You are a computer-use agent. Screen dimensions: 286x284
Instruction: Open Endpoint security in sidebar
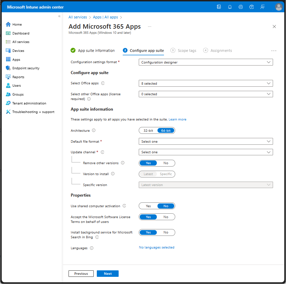[22, 68]
